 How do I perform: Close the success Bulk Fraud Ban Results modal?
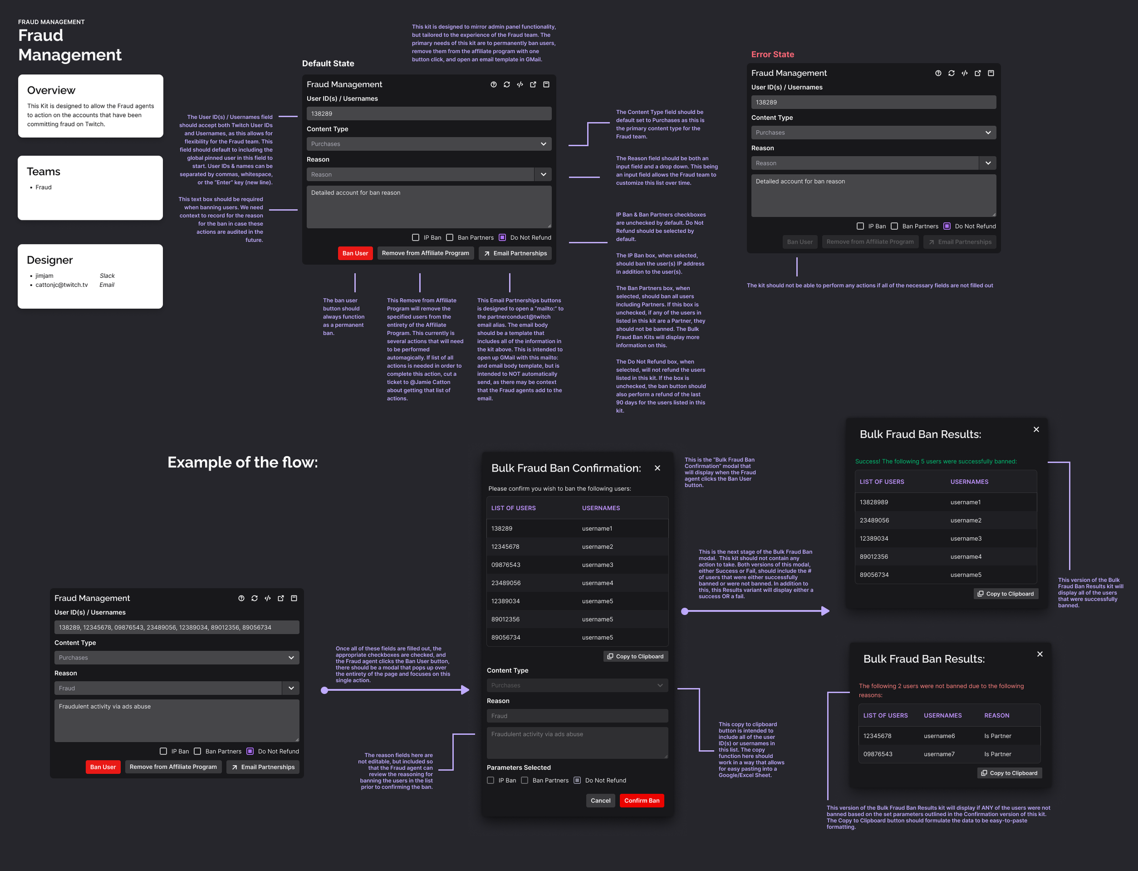pos(1036,429)
